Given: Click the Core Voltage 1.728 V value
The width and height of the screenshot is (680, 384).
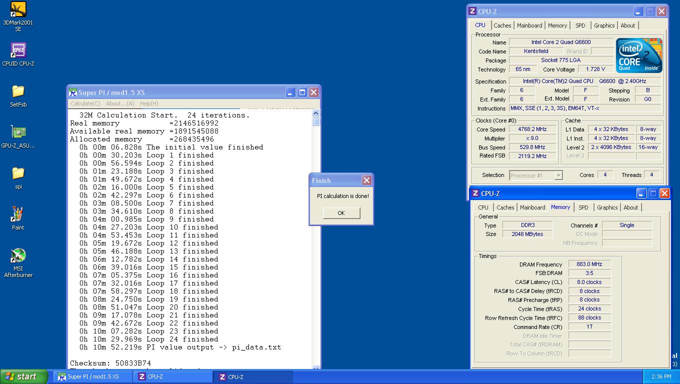Looking at the screenshot, I should [595, 69].
